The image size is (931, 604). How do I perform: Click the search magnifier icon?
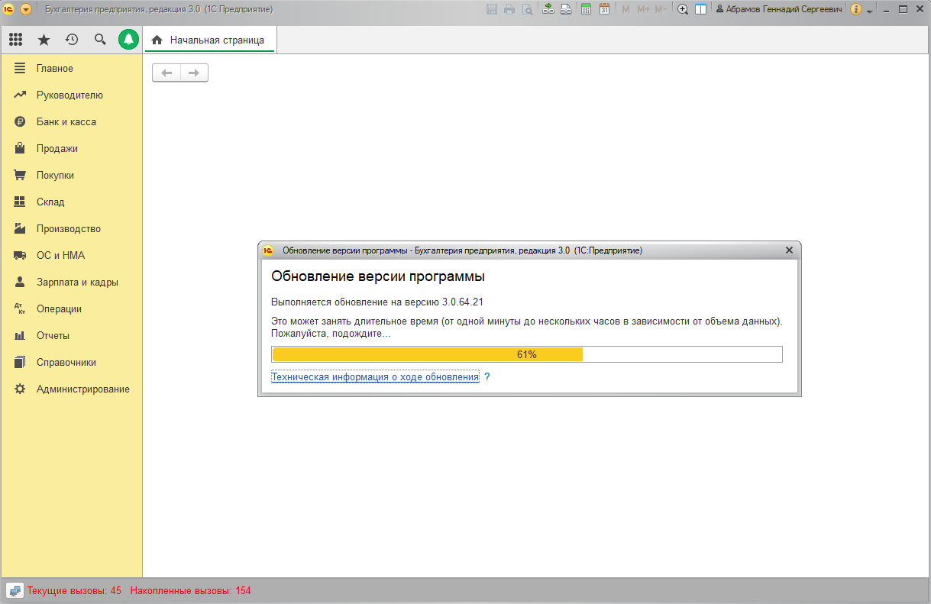(x=100, y=40)
